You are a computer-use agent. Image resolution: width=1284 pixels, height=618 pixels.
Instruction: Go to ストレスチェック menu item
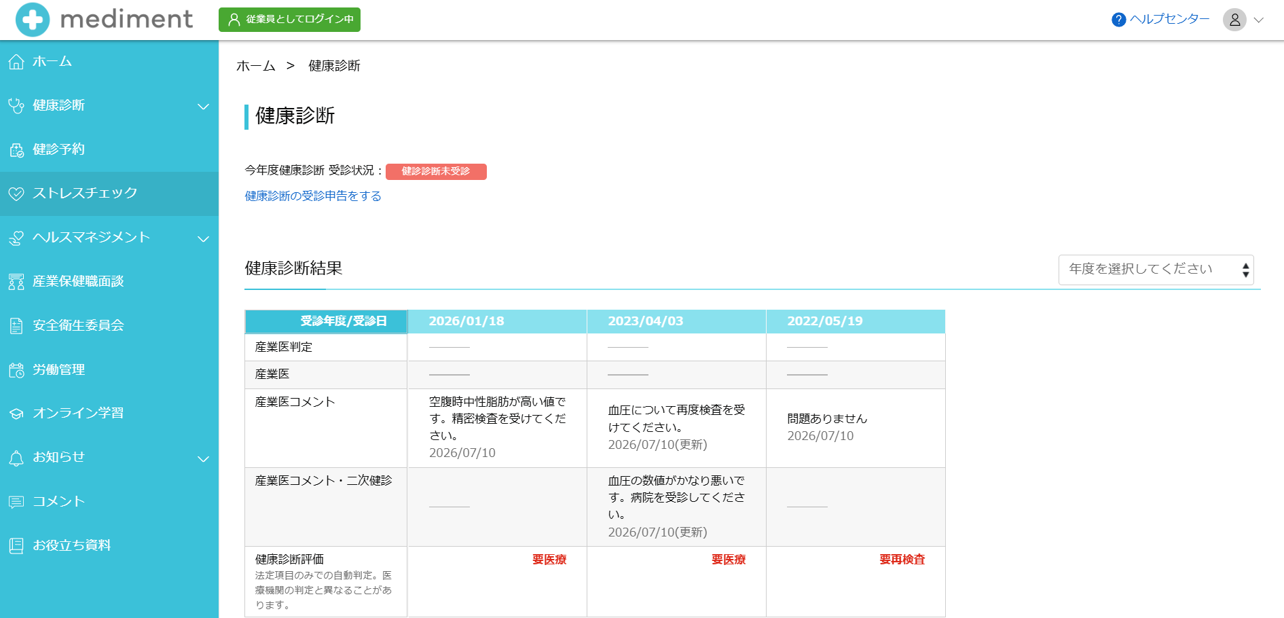tap(109, 194)
